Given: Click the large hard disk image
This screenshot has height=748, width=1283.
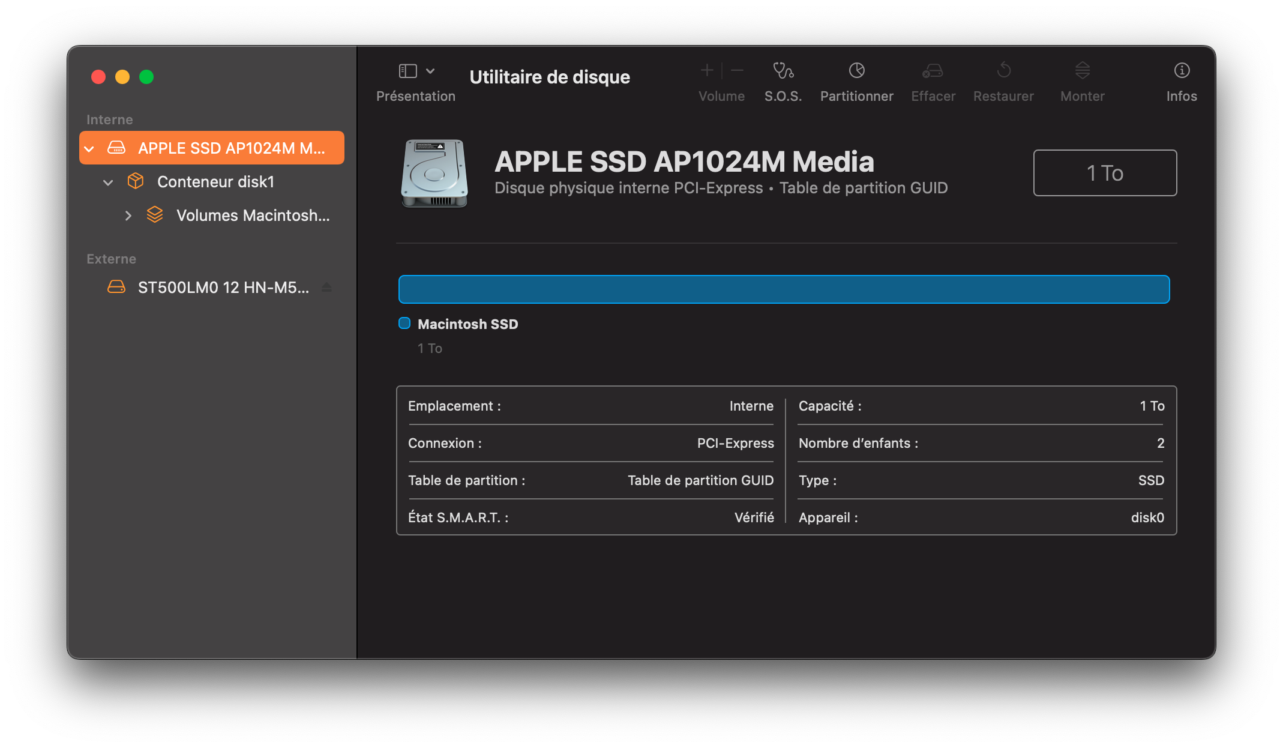Looking at the screenshot, I should [x=434, y=173].
